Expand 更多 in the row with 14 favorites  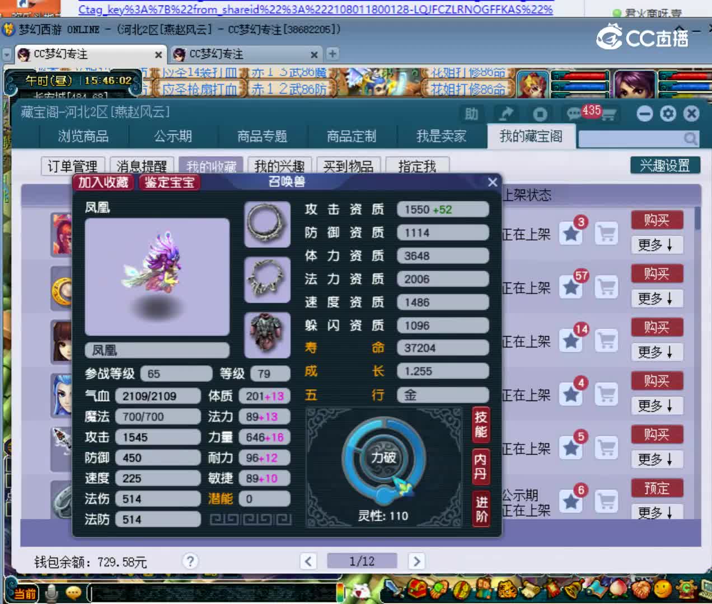coord(657,352)
